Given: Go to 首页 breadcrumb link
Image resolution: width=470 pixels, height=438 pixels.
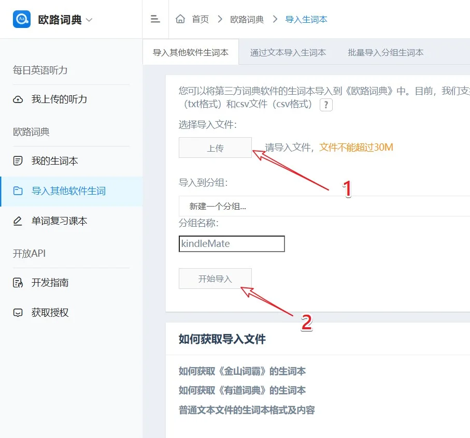Looking at the screenshot, I should (200, 20).
